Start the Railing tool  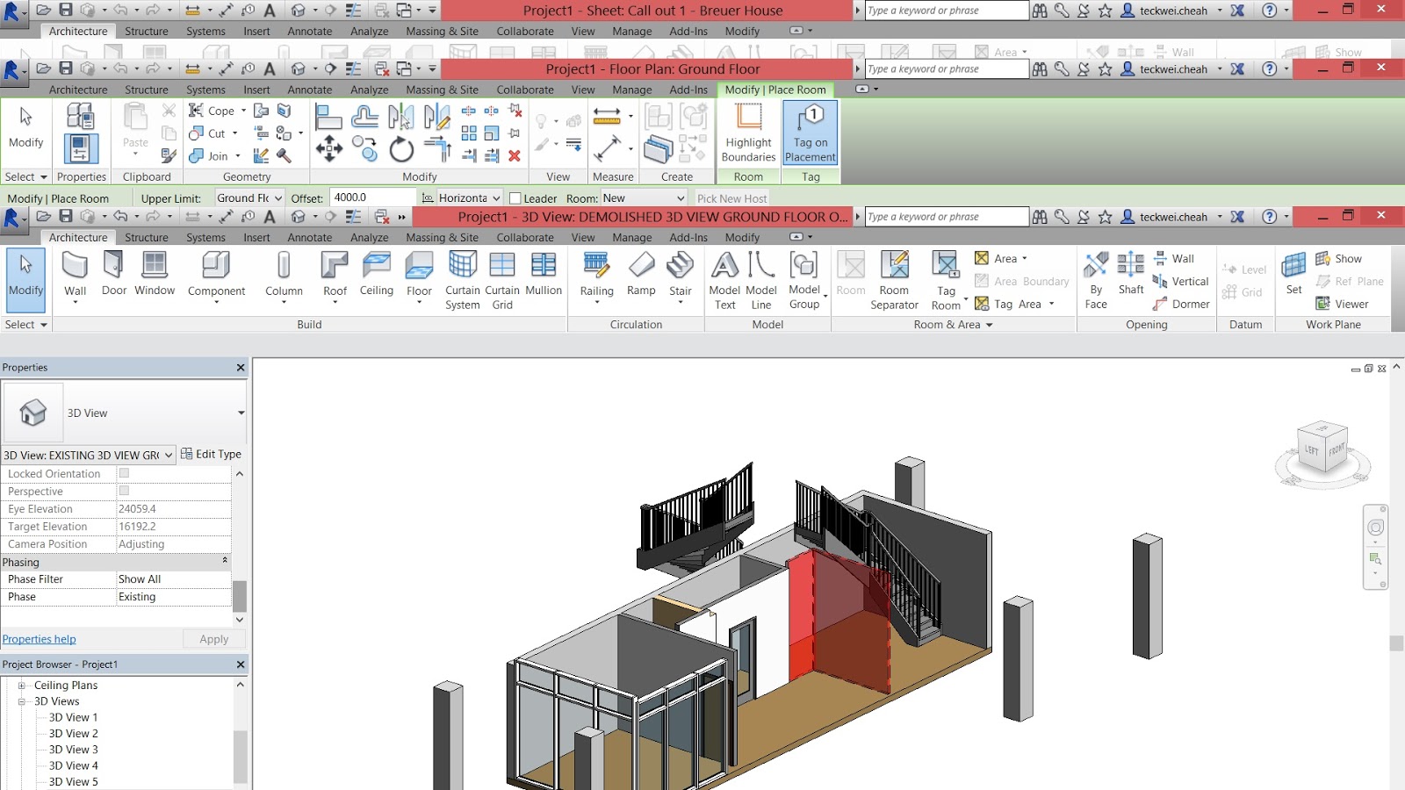pyautogui.click(x=596, y=276)
